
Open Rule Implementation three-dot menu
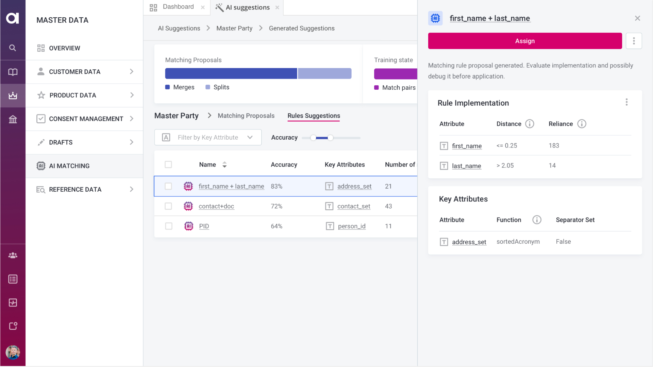(626, 102)
